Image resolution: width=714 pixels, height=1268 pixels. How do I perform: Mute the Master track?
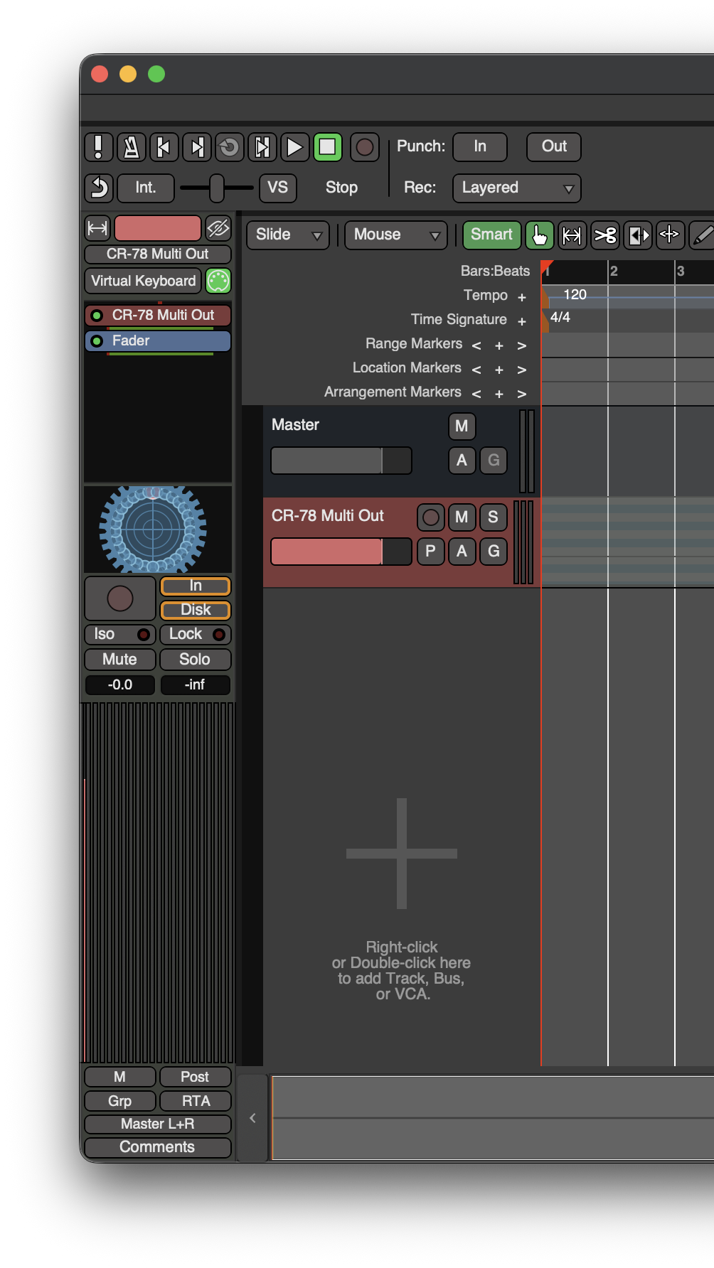coord(462,426)
